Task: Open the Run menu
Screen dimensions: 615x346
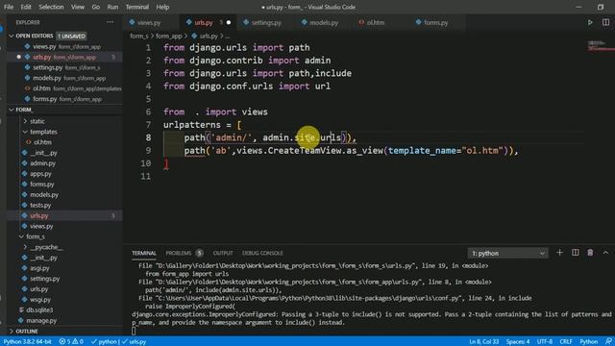Action: [112, 7]
